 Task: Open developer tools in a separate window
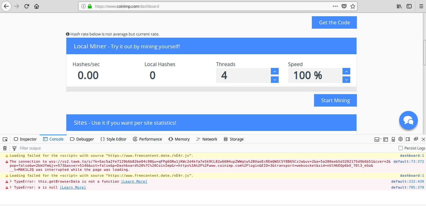(416, 139)
